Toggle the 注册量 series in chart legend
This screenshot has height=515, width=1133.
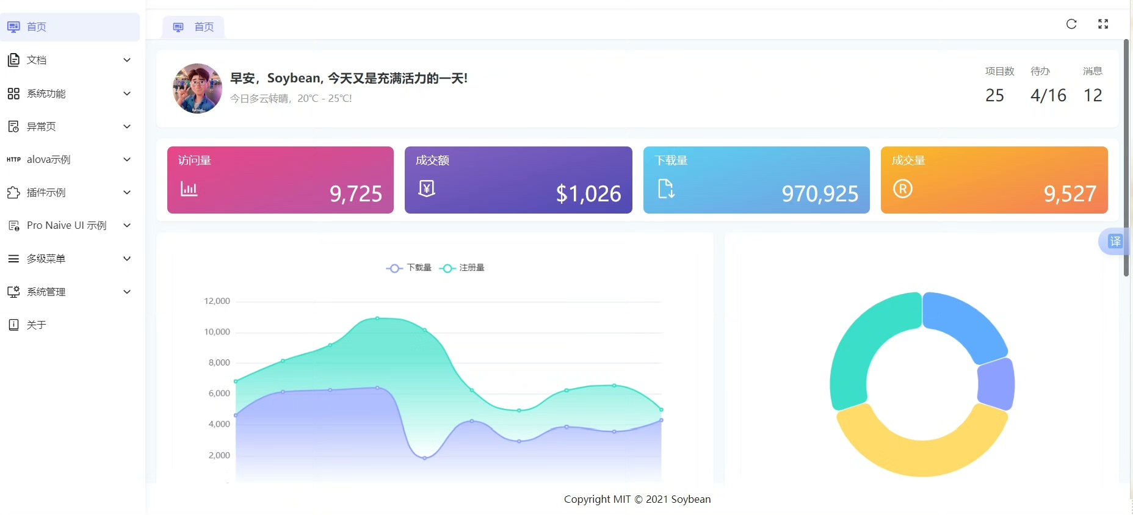click(462, 268)
